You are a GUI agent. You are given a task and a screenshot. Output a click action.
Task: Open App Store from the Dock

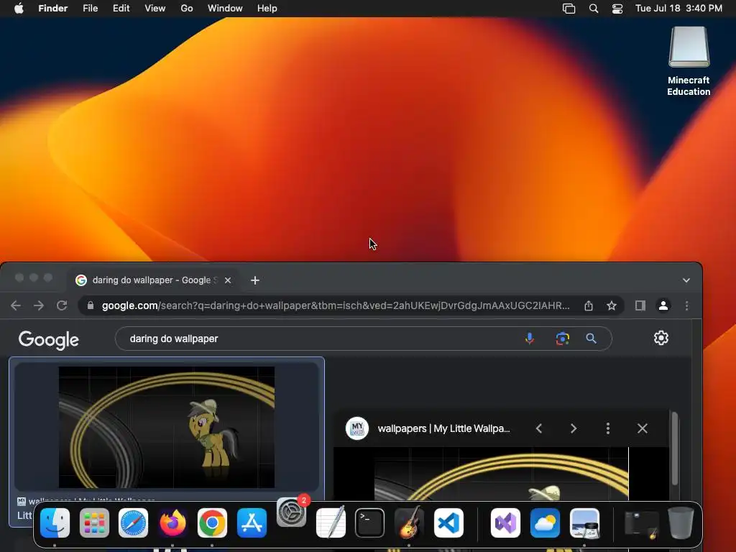pyautogui.click(x=252, y=523)
